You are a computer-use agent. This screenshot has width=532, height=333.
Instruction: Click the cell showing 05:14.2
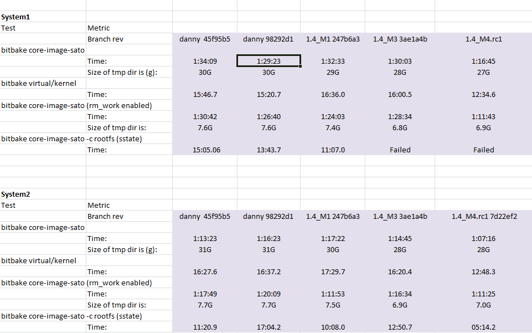(x=483, y=327)
